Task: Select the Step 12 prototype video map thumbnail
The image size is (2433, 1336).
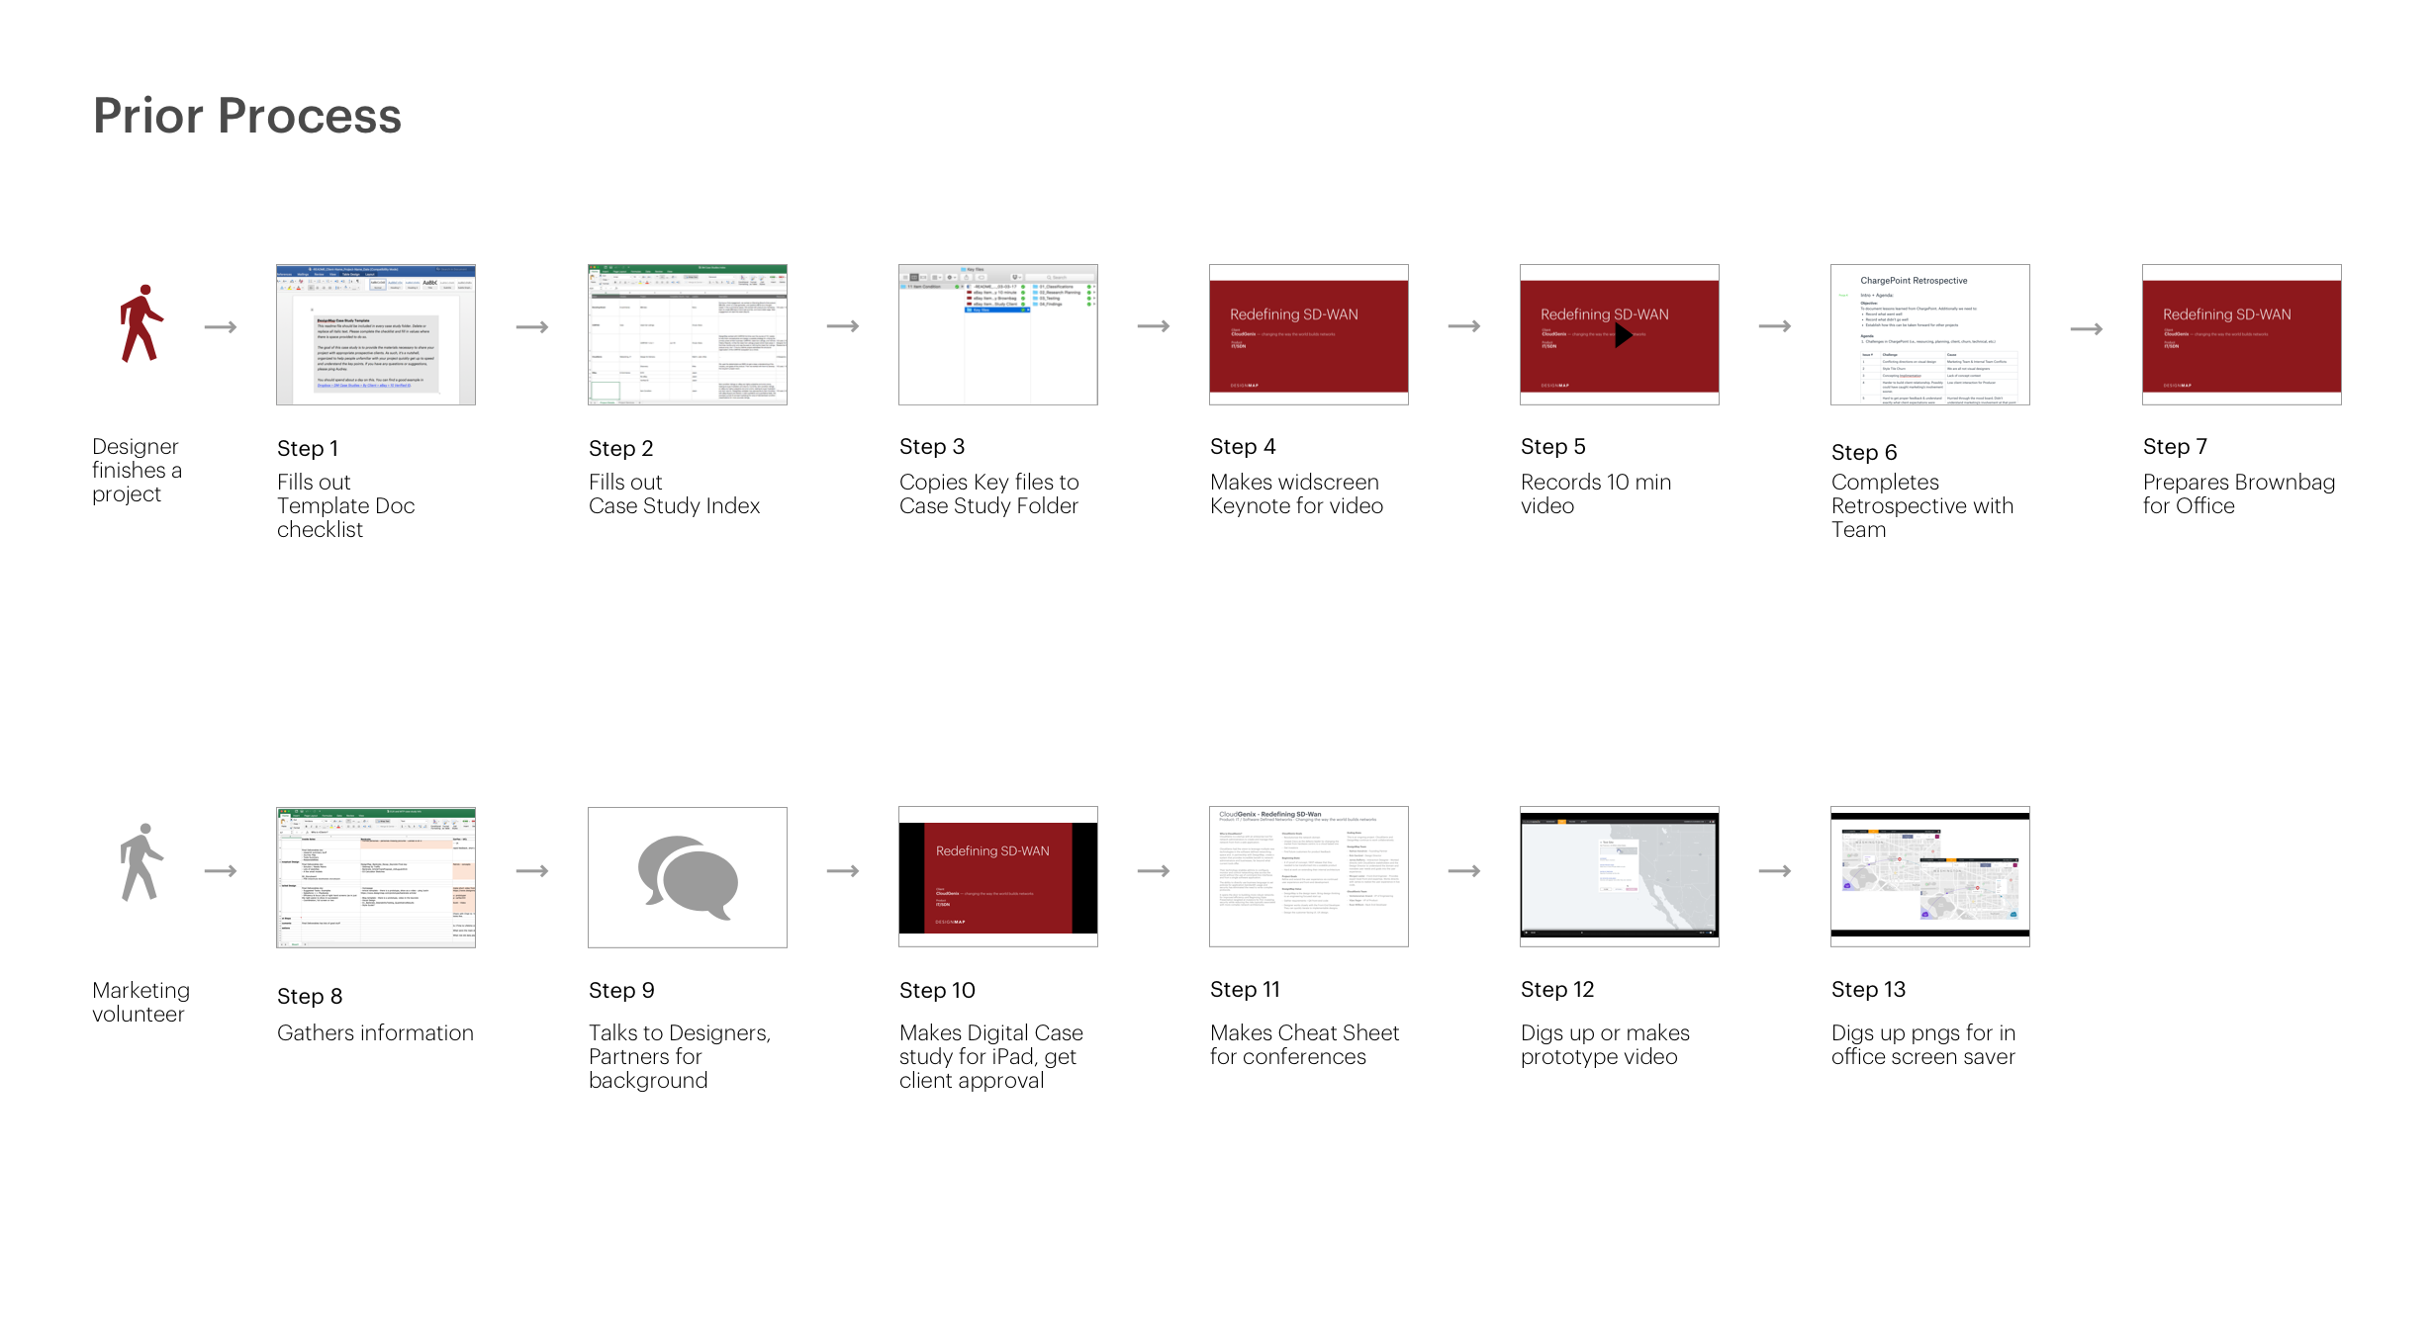Action: pos(1620,876)
